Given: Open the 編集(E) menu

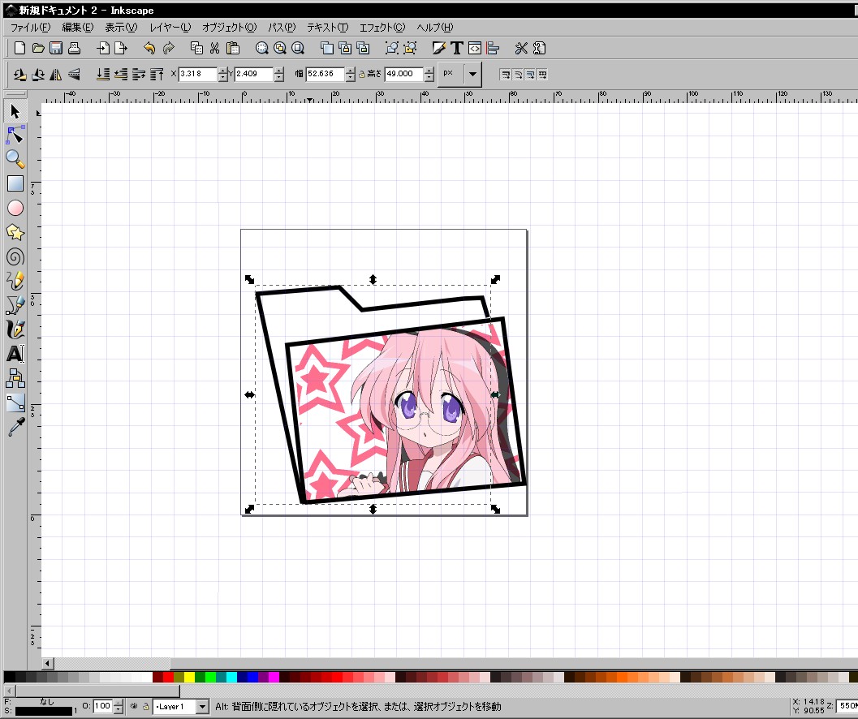Looking at the screenshot, I should pyautogui.click(x=77, y=28).
